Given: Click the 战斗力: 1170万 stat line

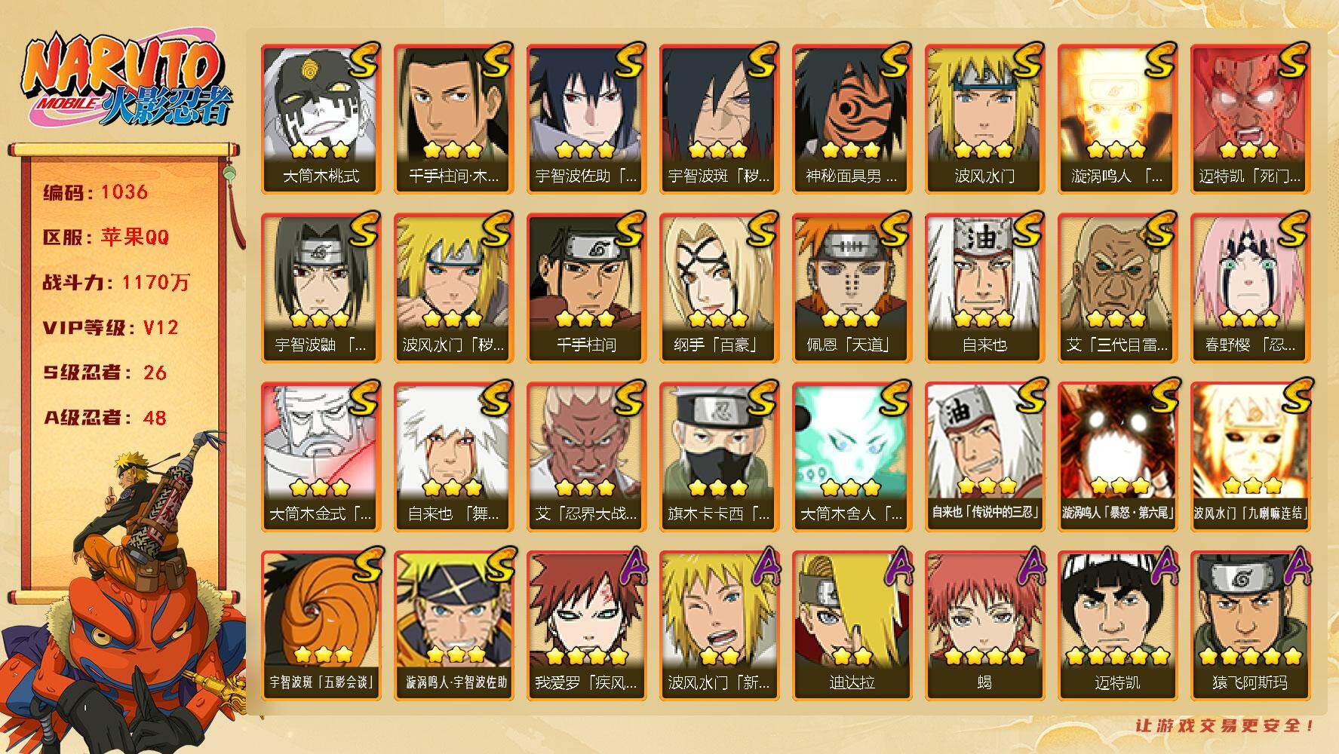Looking at the screenshot, I should tap(116, 283).
